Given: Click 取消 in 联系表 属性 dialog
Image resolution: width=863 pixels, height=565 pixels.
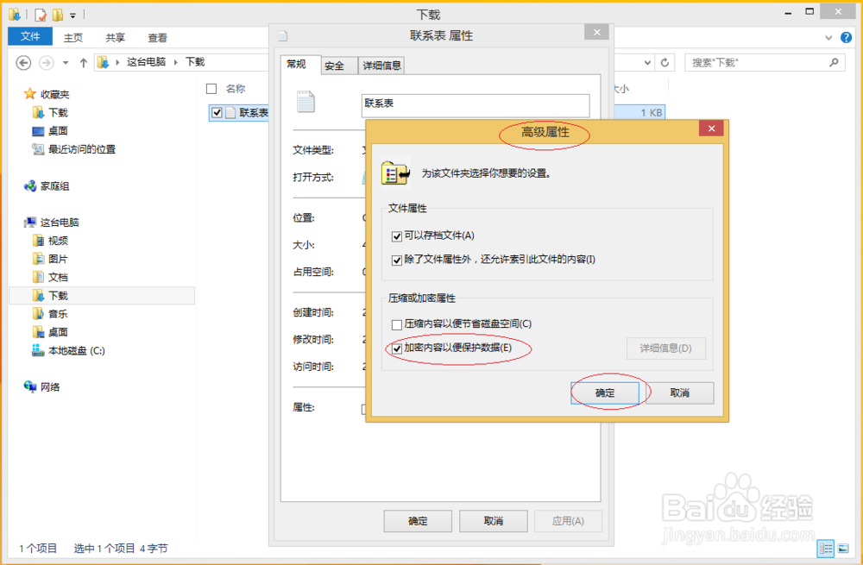Looking at the screenshot, I should pyautogui.click(x=493, y=521).
